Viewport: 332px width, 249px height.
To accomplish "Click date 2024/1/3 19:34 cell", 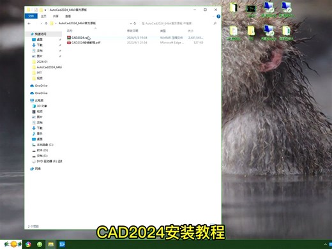I will point(137,38).
